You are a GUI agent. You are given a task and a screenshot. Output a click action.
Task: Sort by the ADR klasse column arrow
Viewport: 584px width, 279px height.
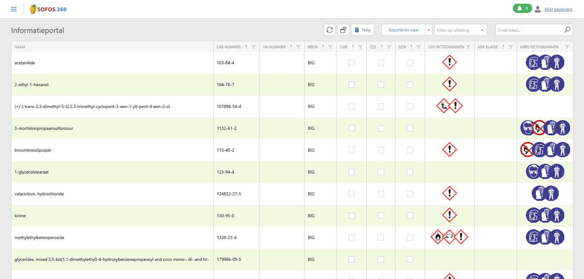(x=503, y=47)
